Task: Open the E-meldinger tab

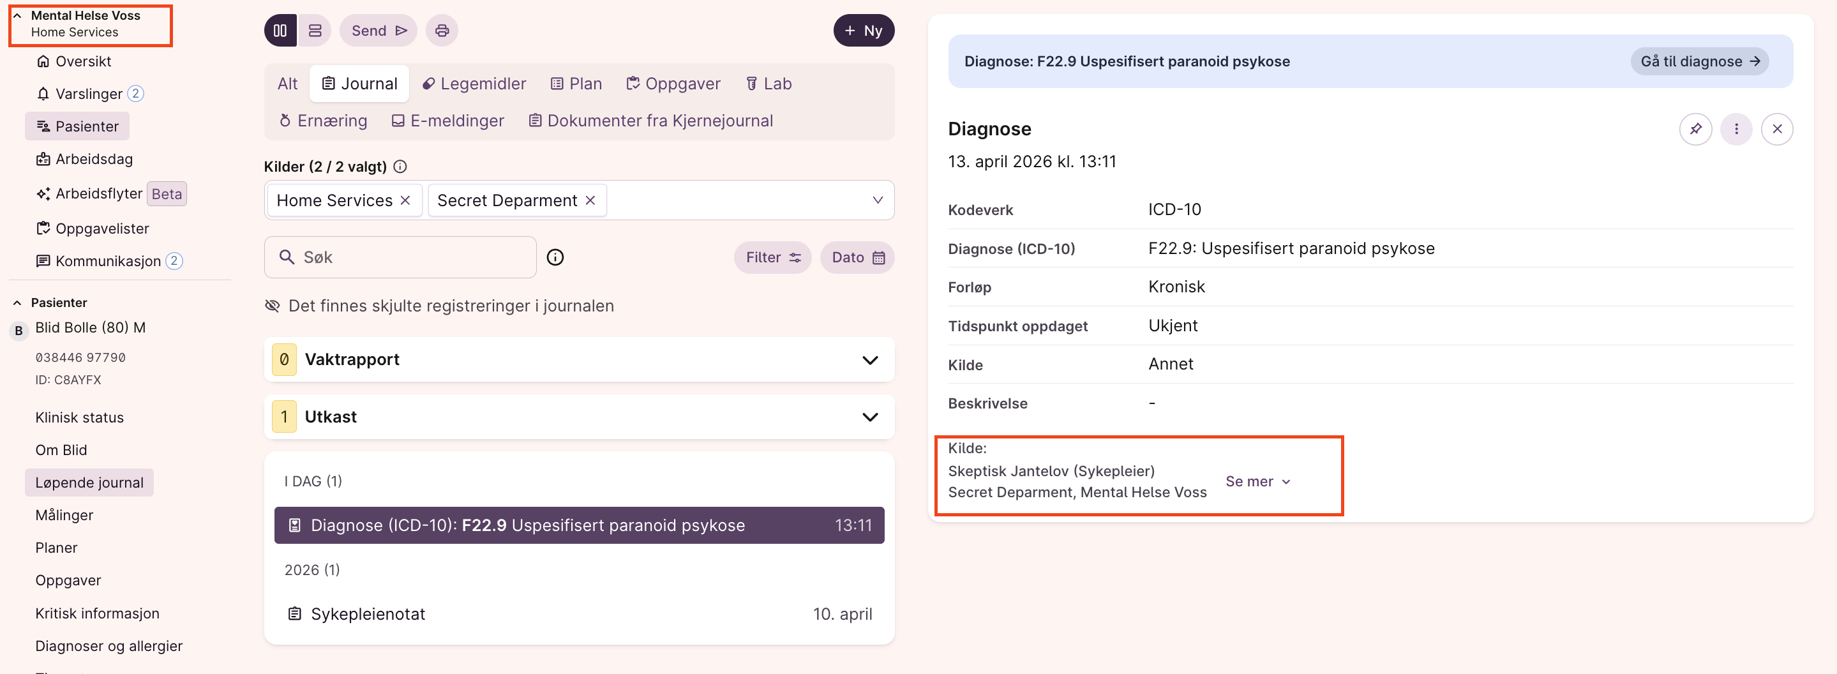Action: [448, 121]
